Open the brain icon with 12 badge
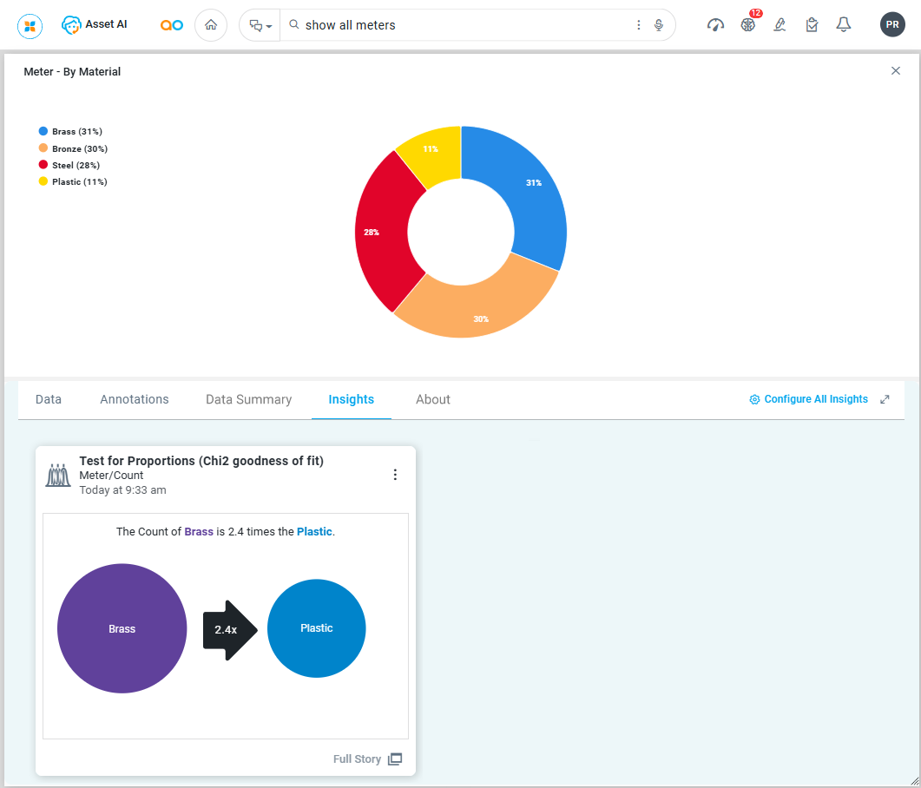Screen dimensions: 921x788 click(x=747, y=25)
